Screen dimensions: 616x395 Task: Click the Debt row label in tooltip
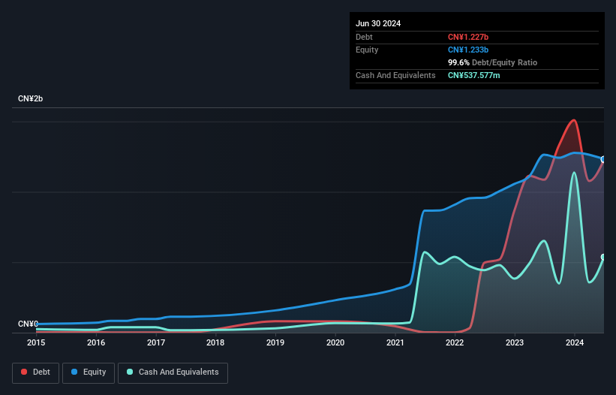(x=364, y=37)
